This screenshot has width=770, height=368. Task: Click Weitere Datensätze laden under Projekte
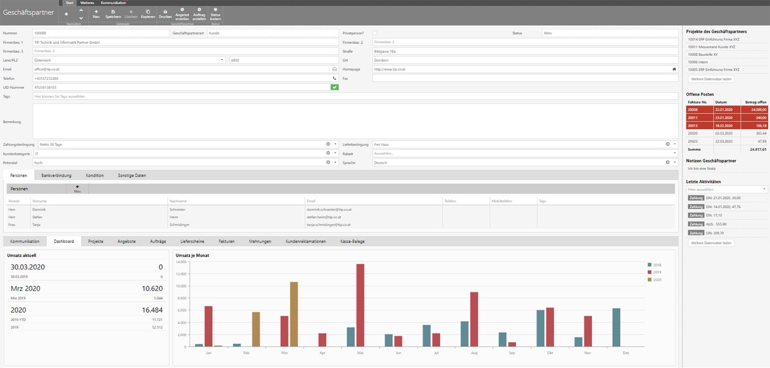711,79
